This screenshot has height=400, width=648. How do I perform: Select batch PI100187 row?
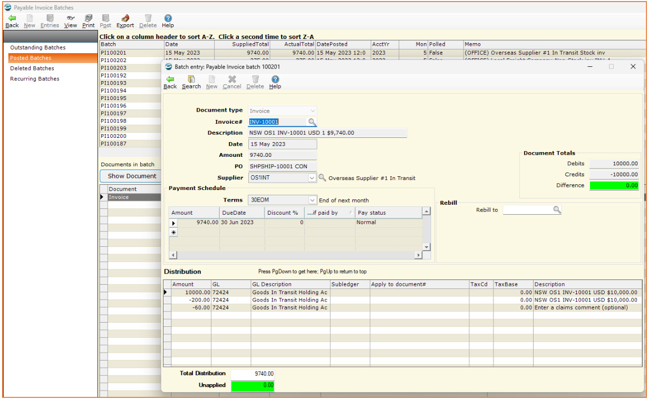[x=130, y=144]
